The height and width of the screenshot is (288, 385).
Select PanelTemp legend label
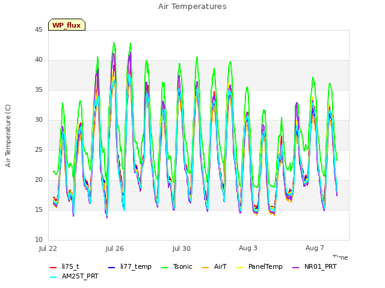(265, 266)
